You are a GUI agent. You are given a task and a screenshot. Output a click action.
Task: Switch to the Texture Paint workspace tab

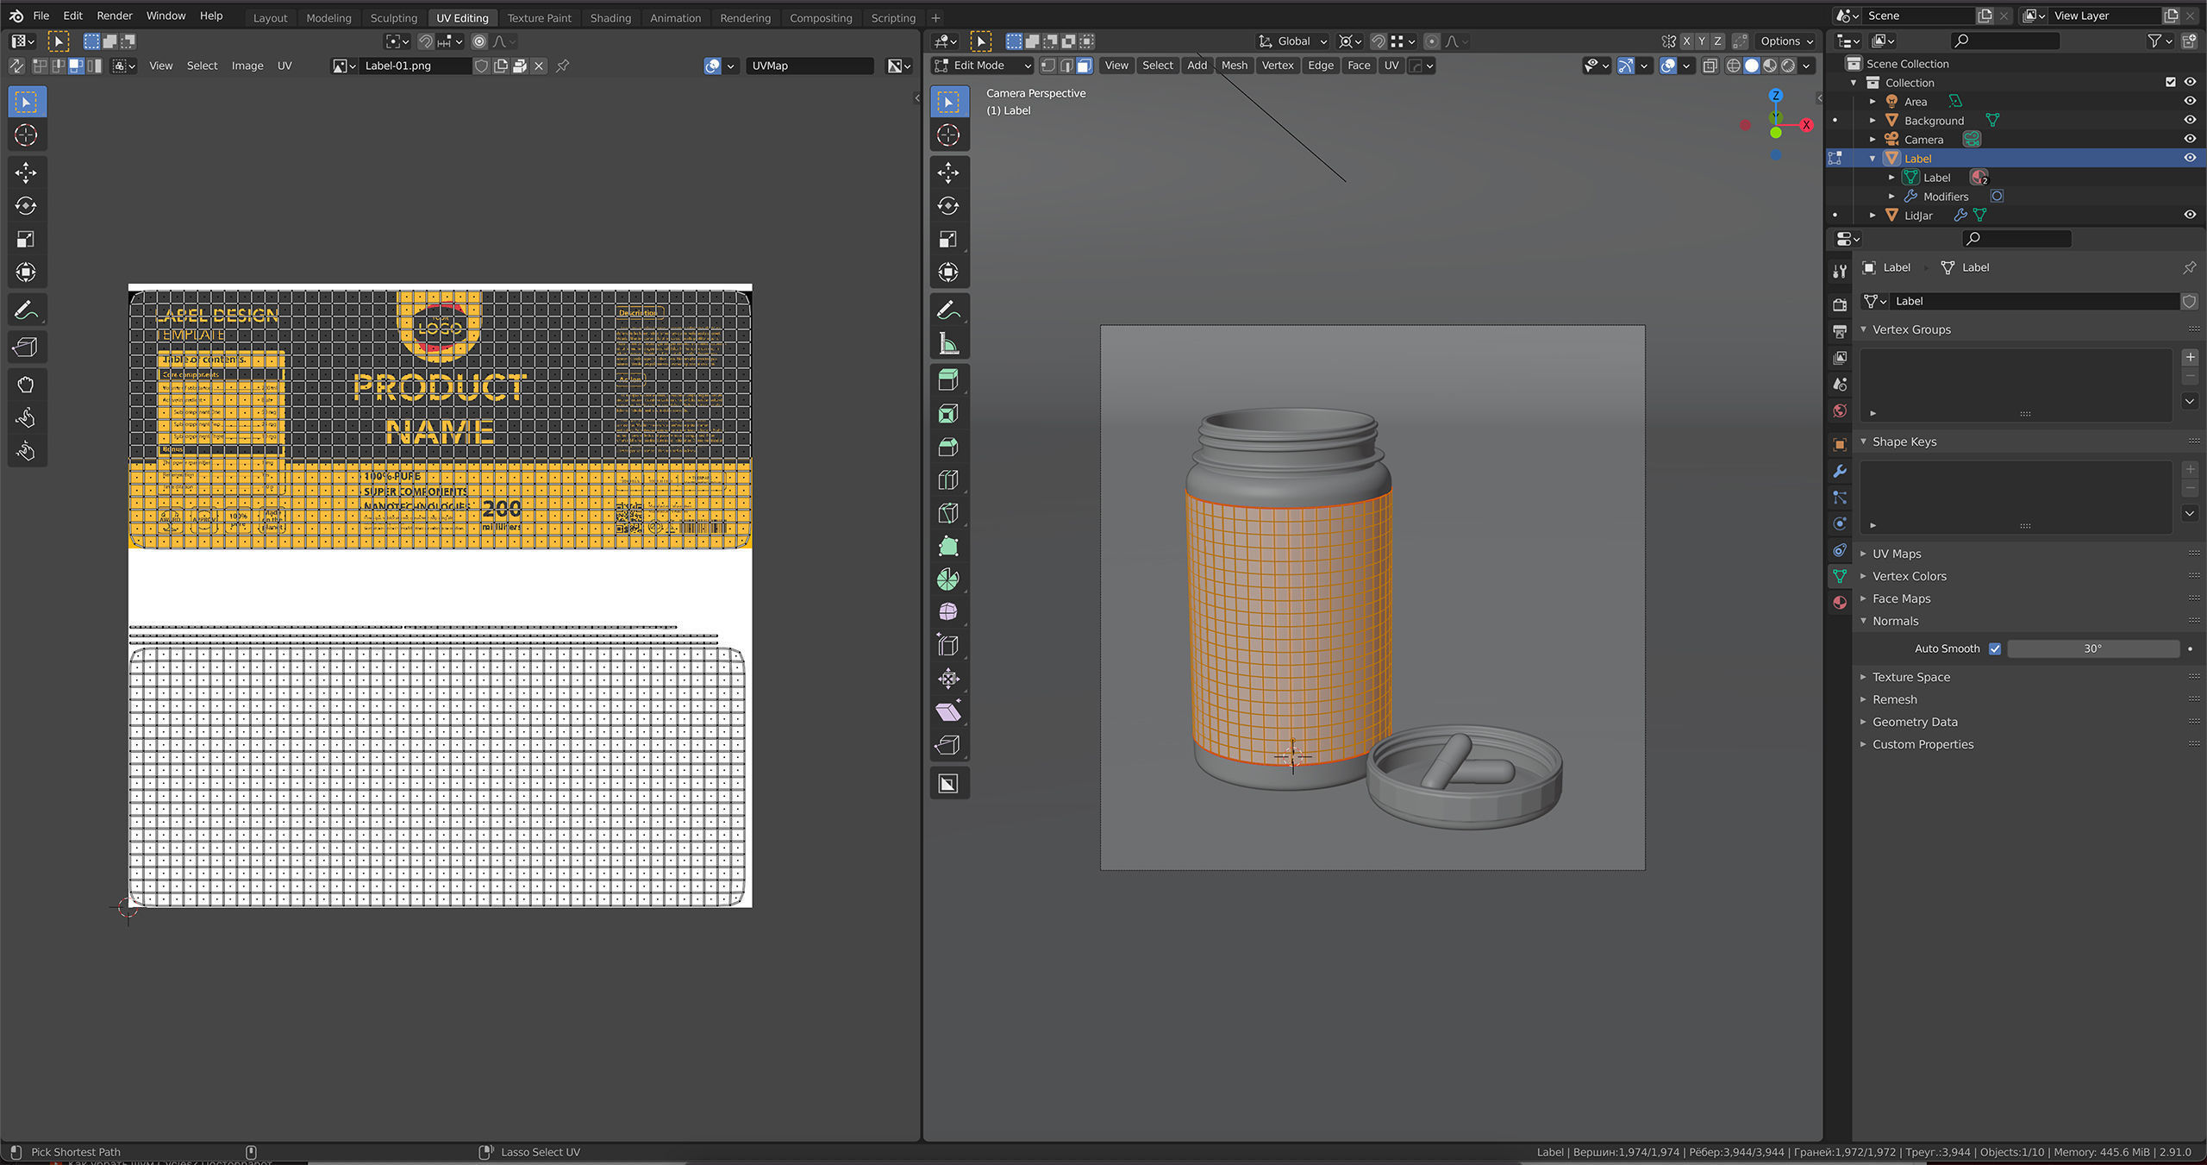[x=539, y=17]
